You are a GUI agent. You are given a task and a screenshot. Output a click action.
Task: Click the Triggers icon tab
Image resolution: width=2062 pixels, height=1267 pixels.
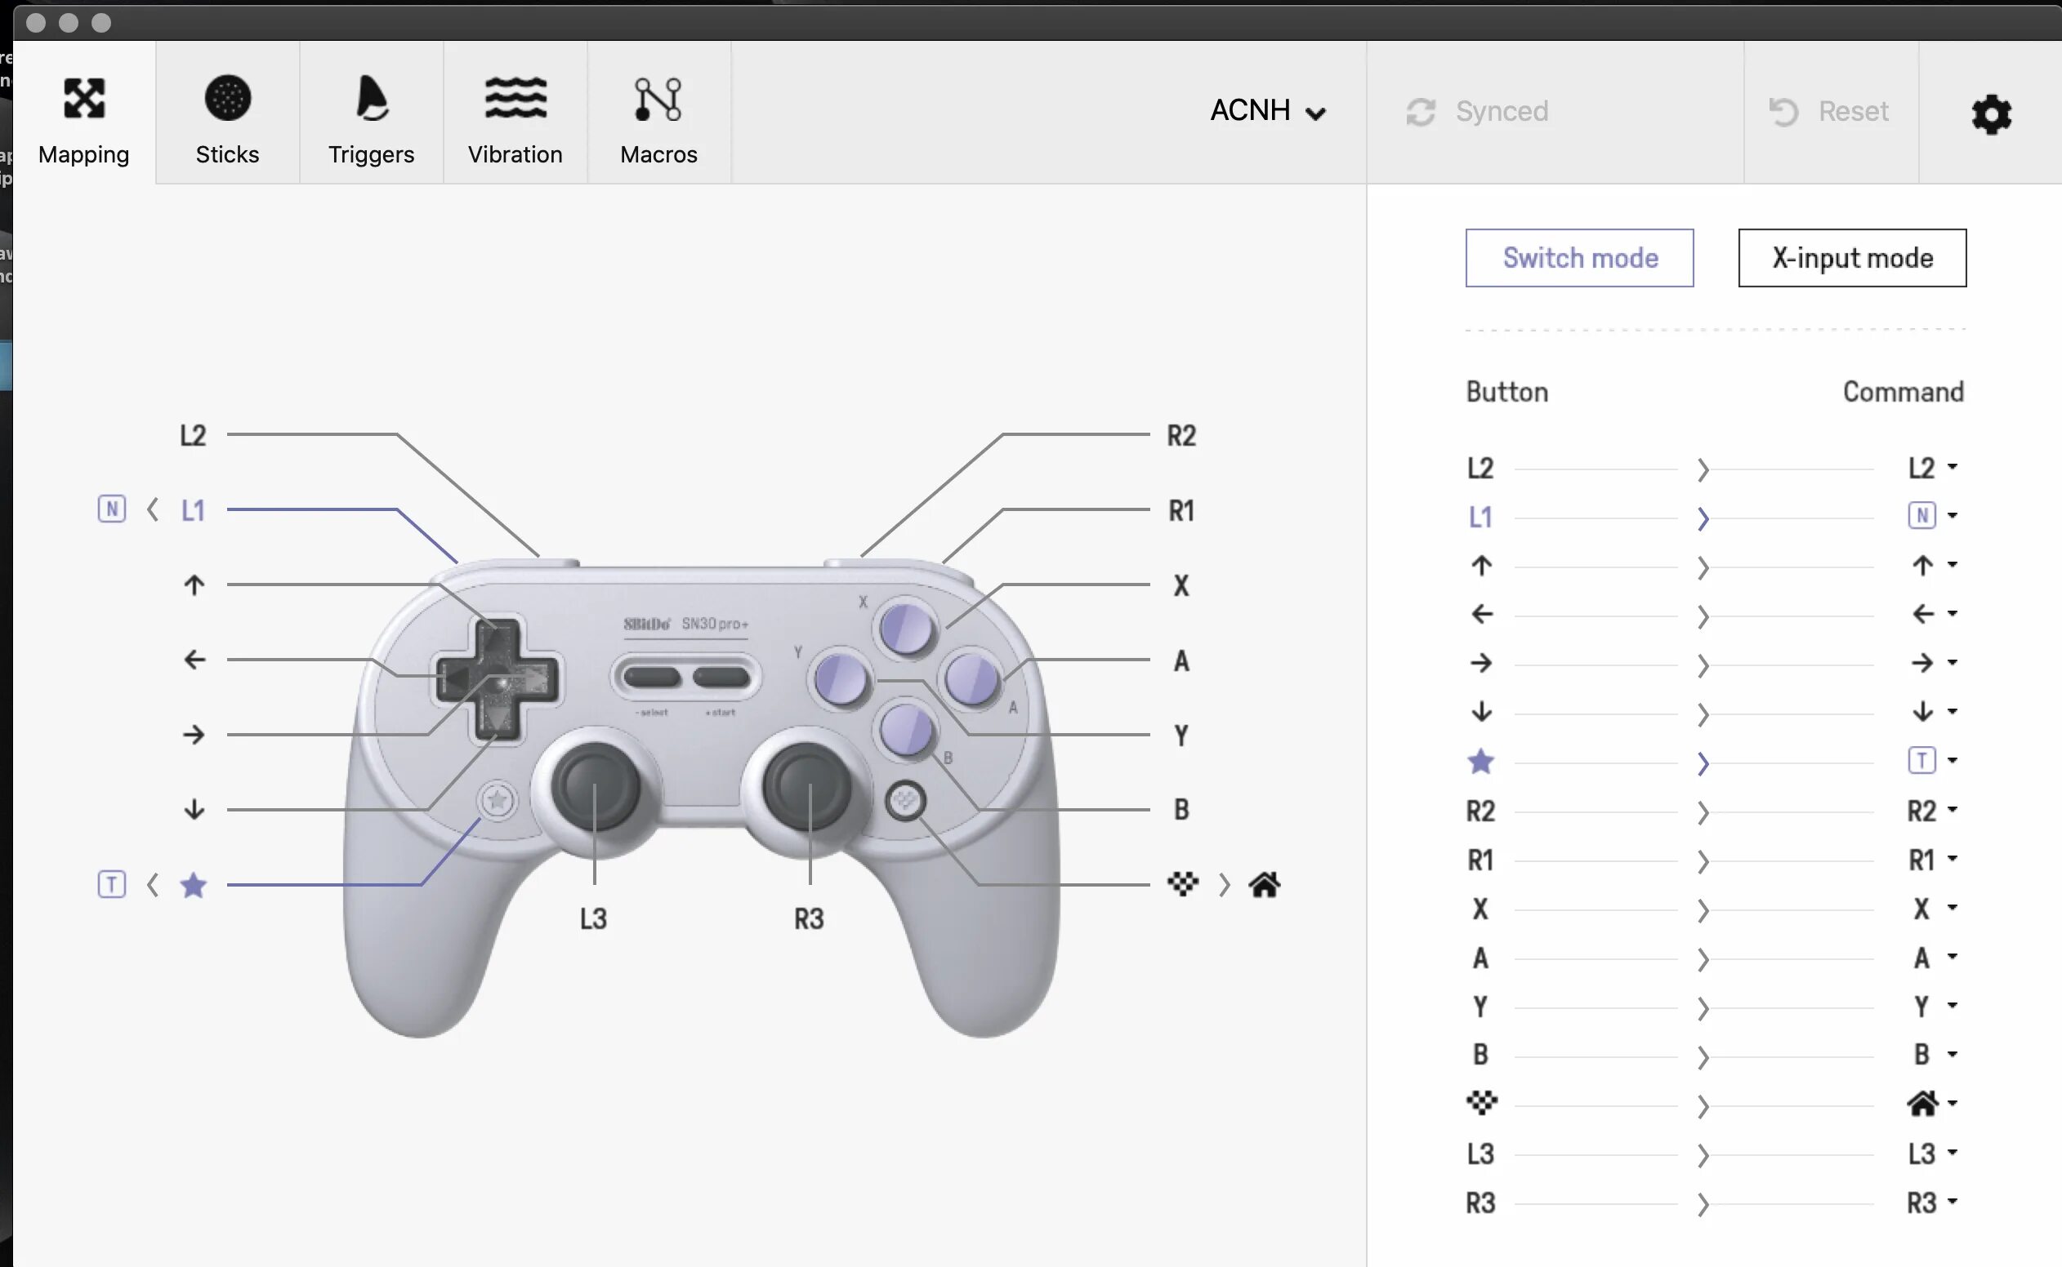370,122
